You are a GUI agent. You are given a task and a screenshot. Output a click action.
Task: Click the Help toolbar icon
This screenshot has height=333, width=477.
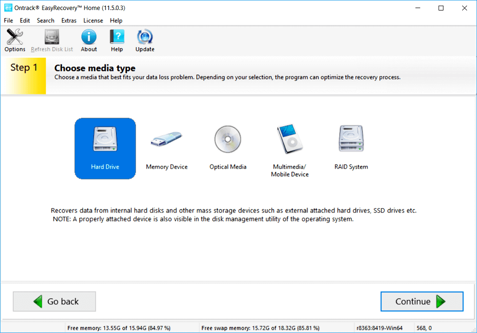[116, 40]
